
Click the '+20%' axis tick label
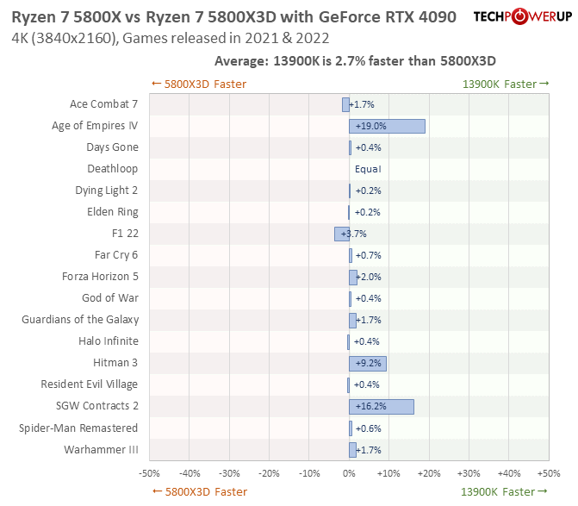coord(429,473)
